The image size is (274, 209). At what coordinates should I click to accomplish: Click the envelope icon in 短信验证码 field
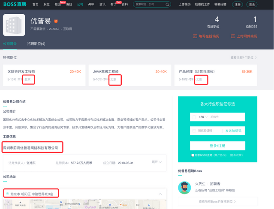[x=194, y=131]
